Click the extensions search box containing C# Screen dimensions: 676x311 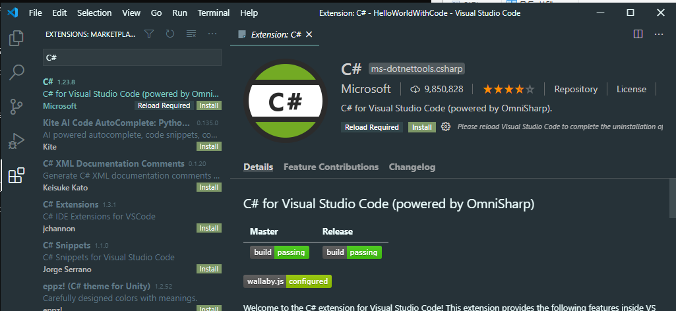[132, 57]
